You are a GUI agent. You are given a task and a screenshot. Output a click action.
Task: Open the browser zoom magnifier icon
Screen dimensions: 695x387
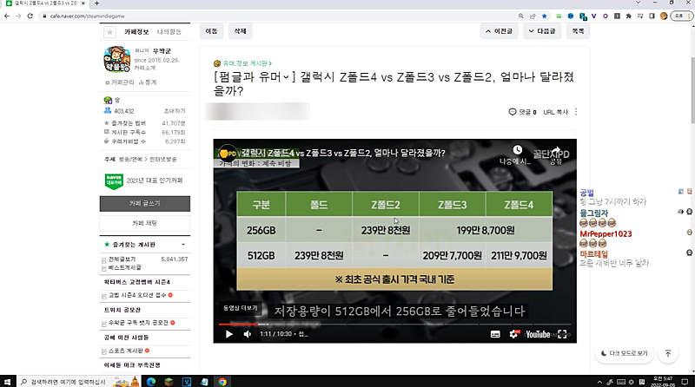coord(521,16)
